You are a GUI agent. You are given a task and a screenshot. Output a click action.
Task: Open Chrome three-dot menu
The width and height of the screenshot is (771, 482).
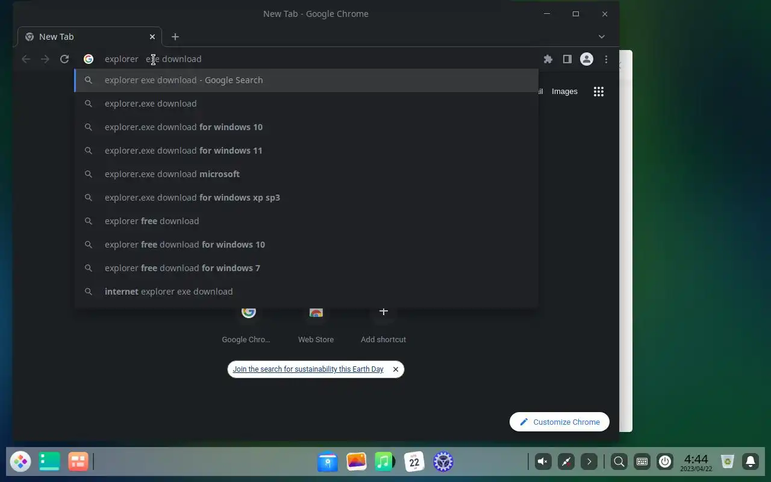(x=606, y=59)
